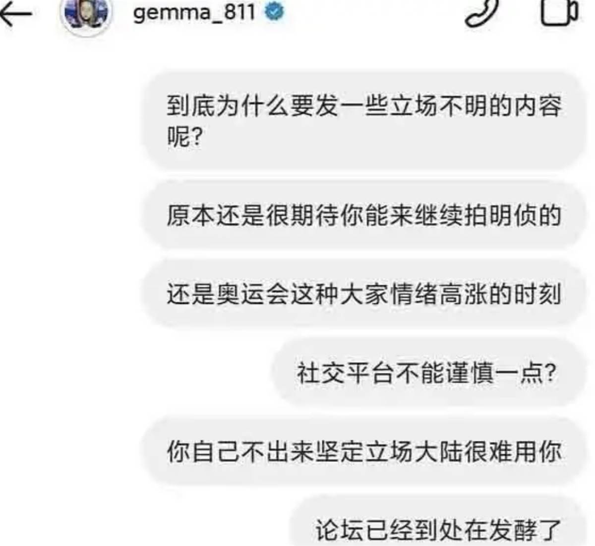Start a video call with gemma_811

[559, 12]
